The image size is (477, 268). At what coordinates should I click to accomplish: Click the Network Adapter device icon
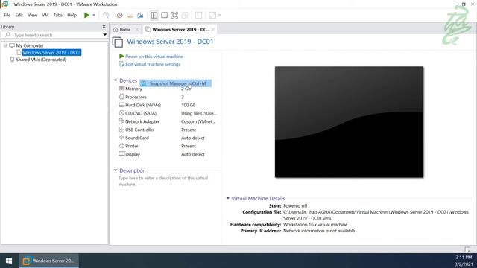[x=121, y=121]
